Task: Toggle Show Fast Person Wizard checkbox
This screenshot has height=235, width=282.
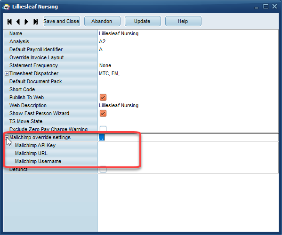Action: click(x=103, y=113)
